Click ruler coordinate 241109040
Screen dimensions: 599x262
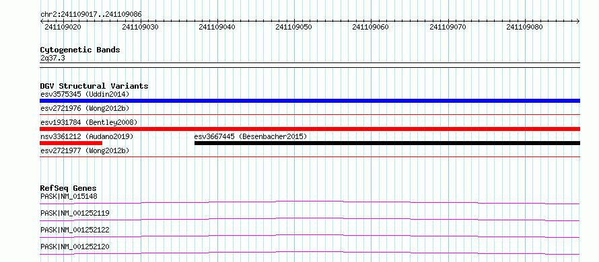(x=217, y=27)
